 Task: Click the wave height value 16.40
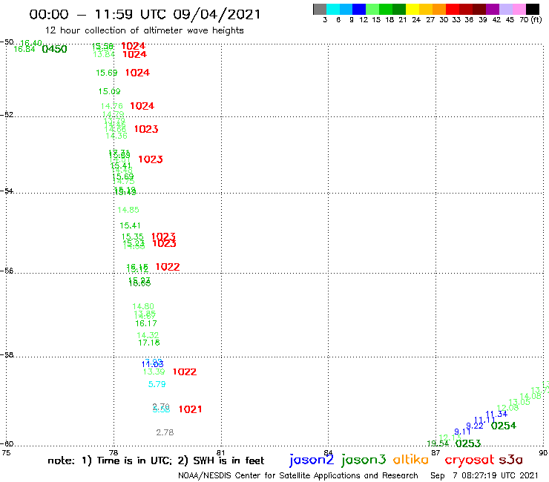pos(31,43)
